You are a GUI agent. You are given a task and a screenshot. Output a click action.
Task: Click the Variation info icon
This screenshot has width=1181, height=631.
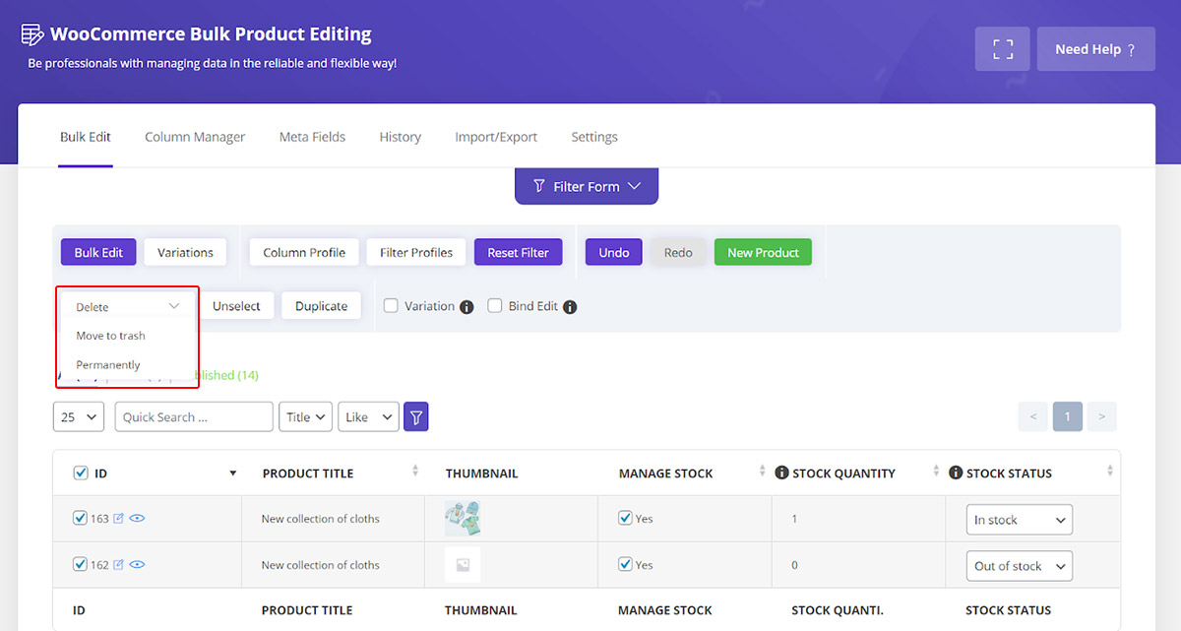click(x=466, y=307)
